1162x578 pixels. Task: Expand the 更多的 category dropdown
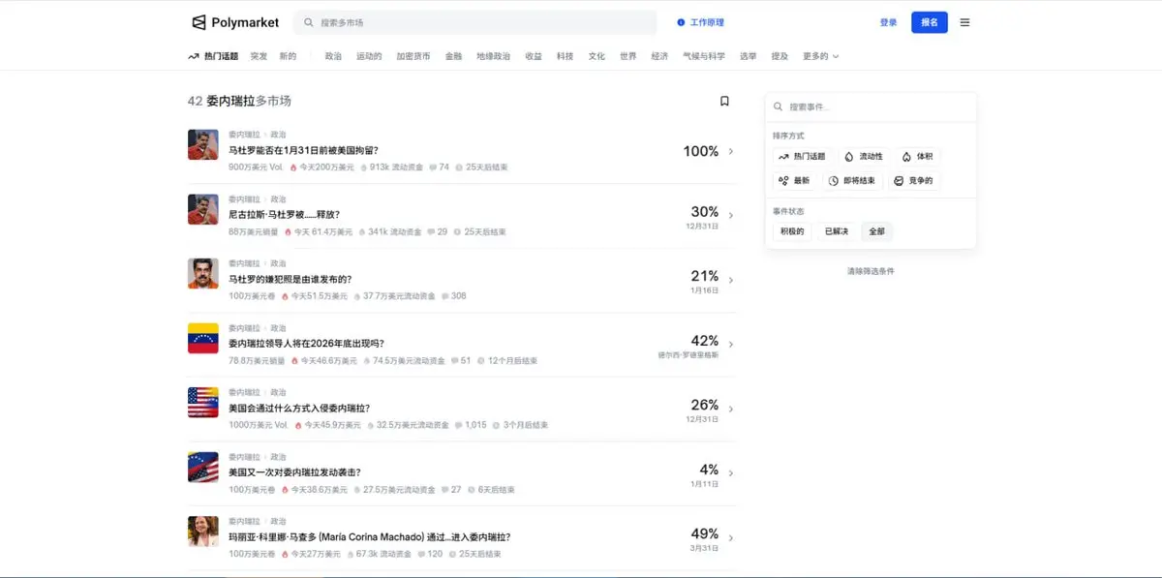tap(820, 56)
